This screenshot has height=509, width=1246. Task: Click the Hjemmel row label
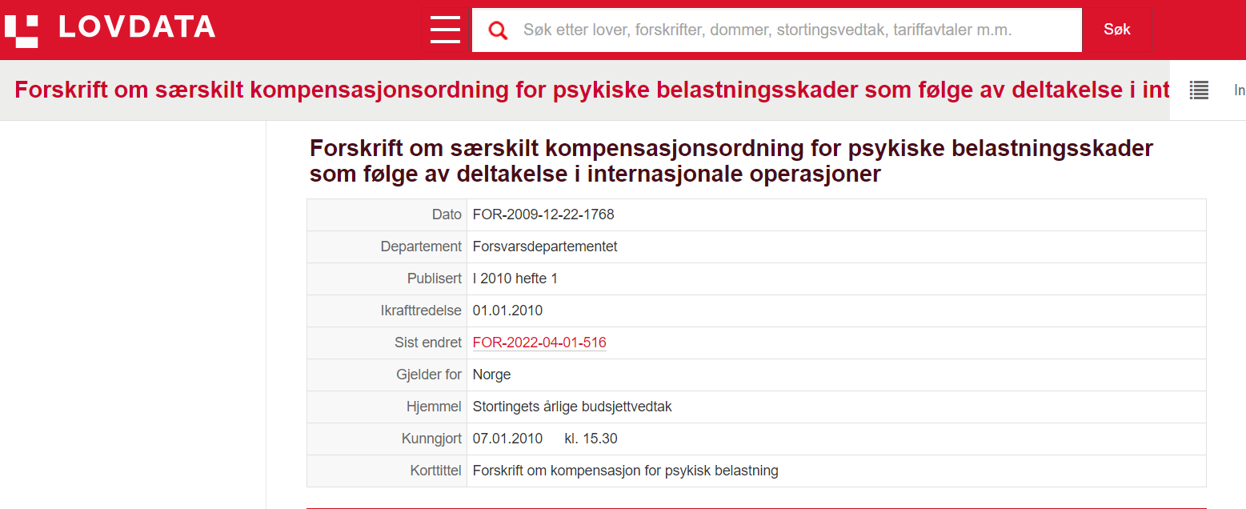pyautogui.click(x=434, y=407)
